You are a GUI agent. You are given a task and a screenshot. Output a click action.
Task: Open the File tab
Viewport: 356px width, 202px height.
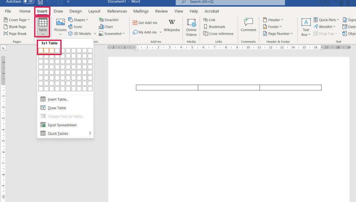[x=8, y=11]
